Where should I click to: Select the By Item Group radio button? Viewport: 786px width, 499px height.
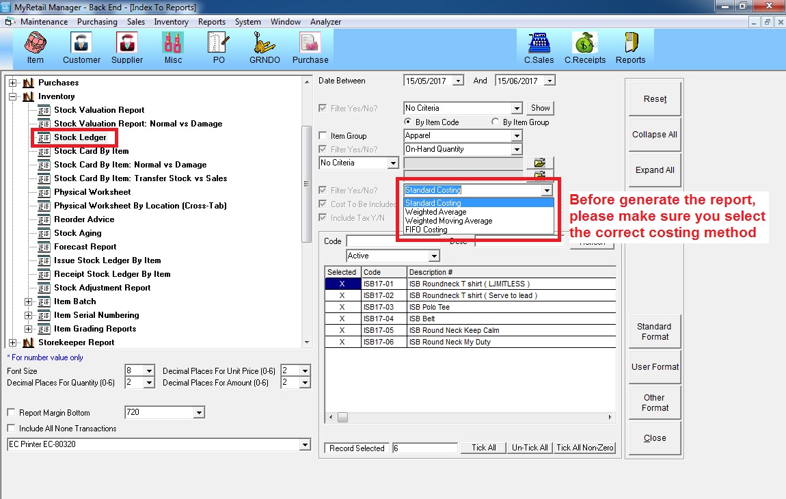[x=496, y=122]
